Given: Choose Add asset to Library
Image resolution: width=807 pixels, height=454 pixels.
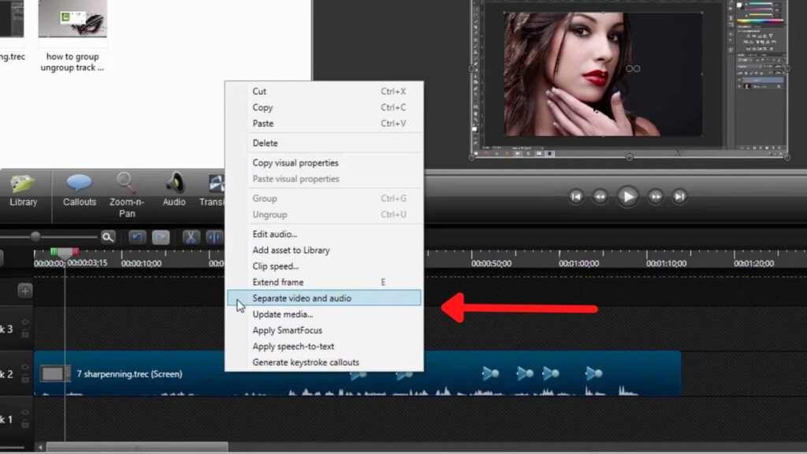Looking at the screenshot, I should [x=291, y=250].
